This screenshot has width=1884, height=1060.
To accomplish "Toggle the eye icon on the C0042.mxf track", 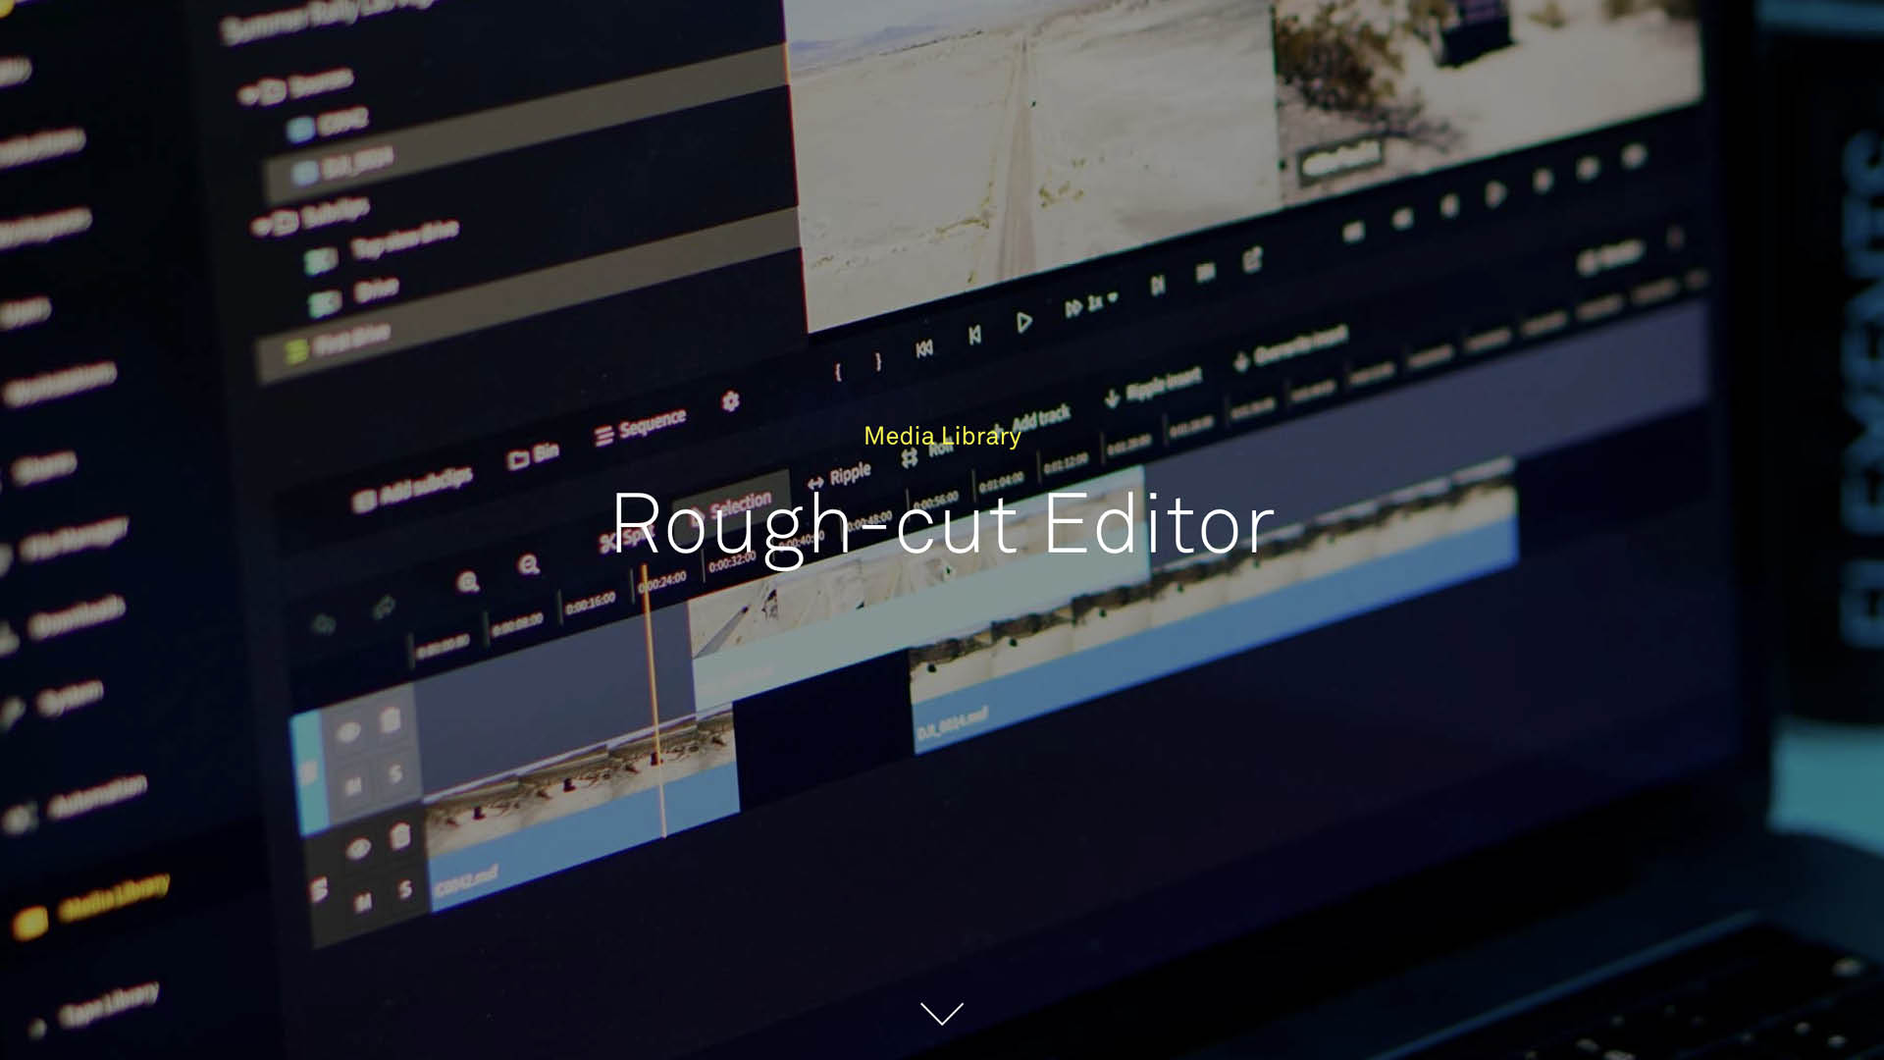I will pyautogui.click(x=357, y=850).
